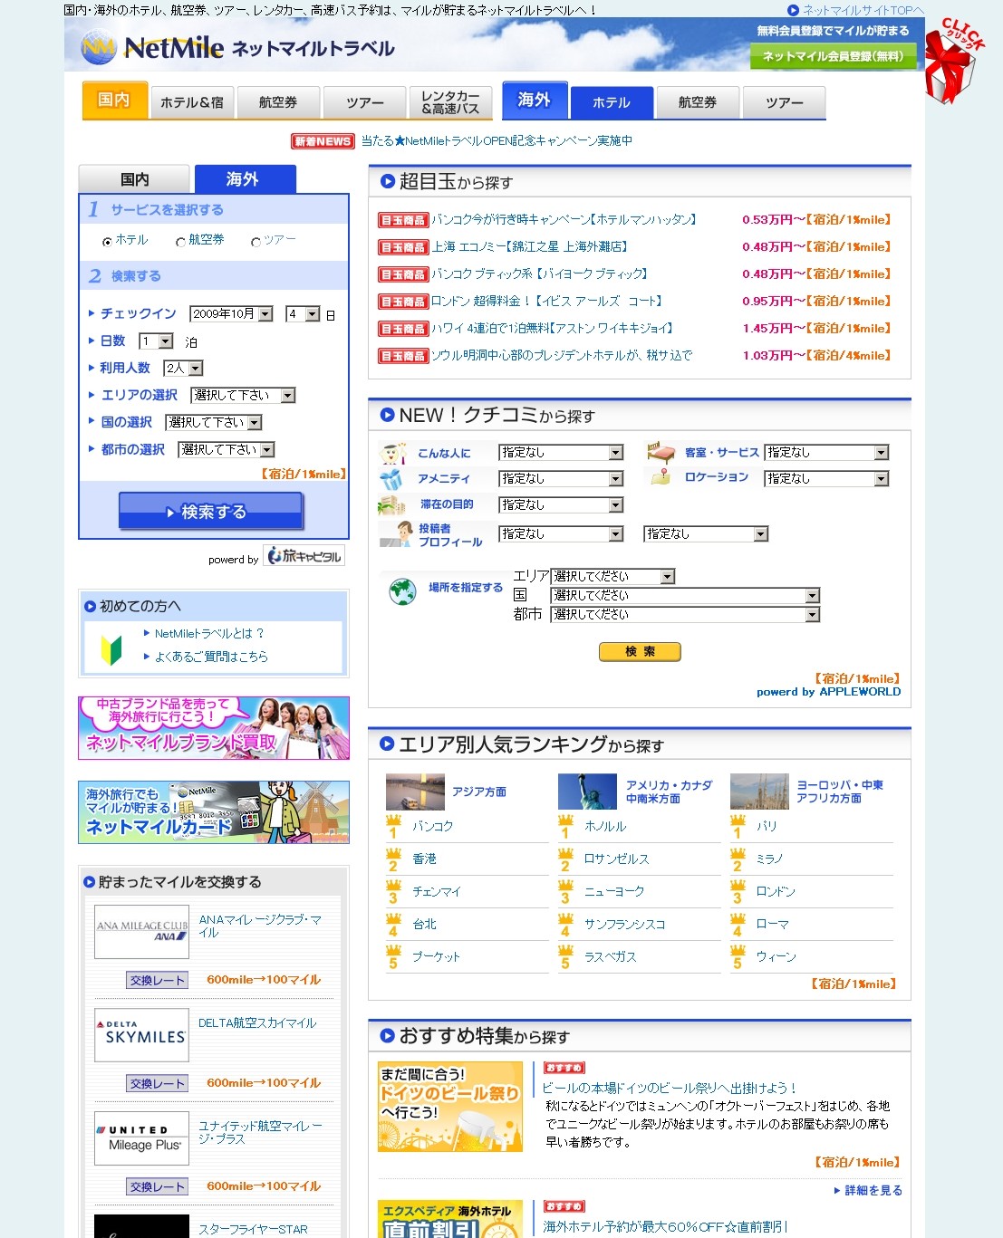Open the ロケーション dropdown

pos(826,479)
